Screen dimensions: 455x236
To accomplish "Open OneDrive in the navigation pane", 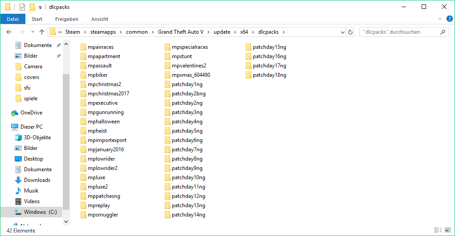I will coord(31,113).
